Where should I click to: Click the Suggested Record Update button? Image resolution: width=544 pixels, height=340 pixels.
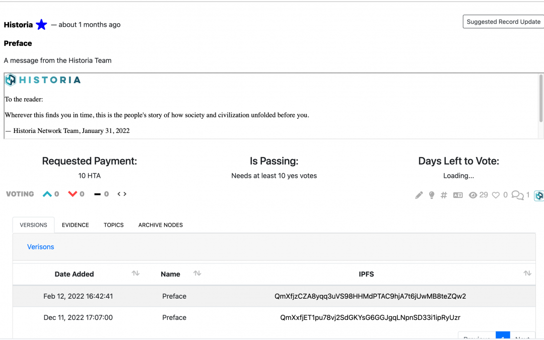point(503,22)
